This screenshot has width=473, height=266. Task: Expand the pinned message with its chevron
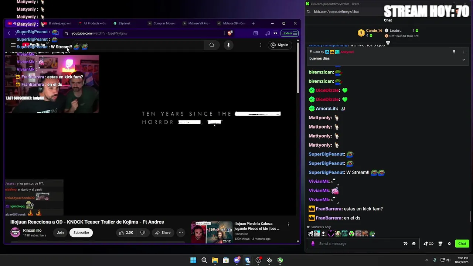click(464, 59)
